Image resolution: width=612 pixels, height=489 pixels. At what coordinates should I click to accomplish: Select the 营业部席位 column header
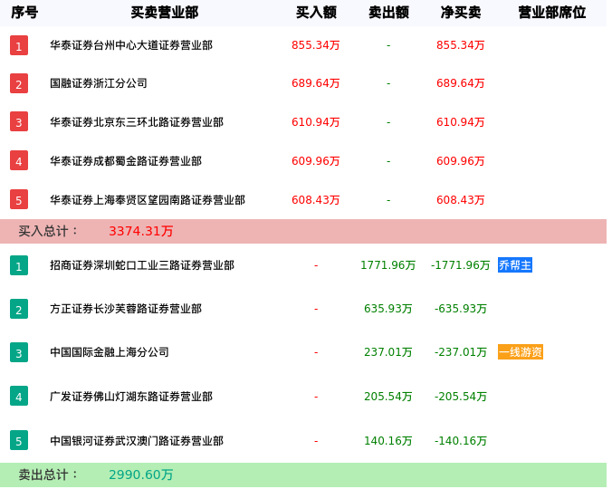click(x=552, y=13)
